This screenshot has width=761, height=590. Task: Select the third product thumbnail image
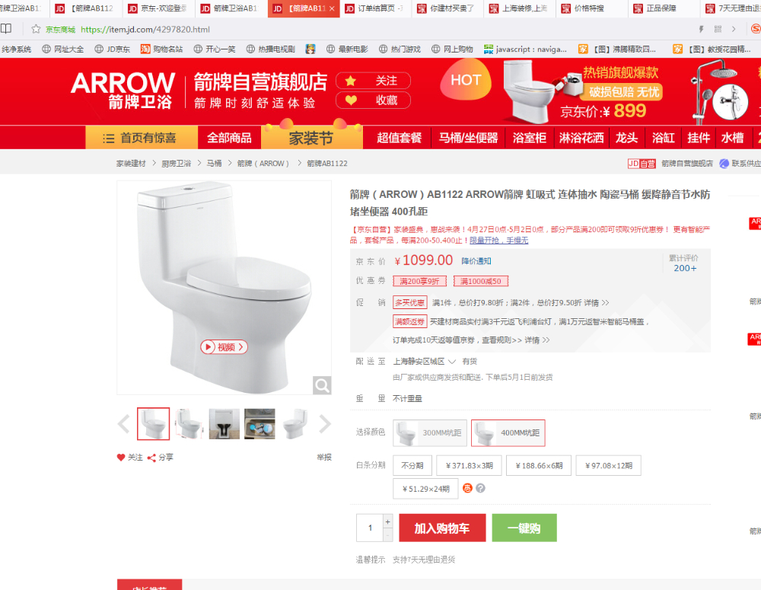pos(224,424)
